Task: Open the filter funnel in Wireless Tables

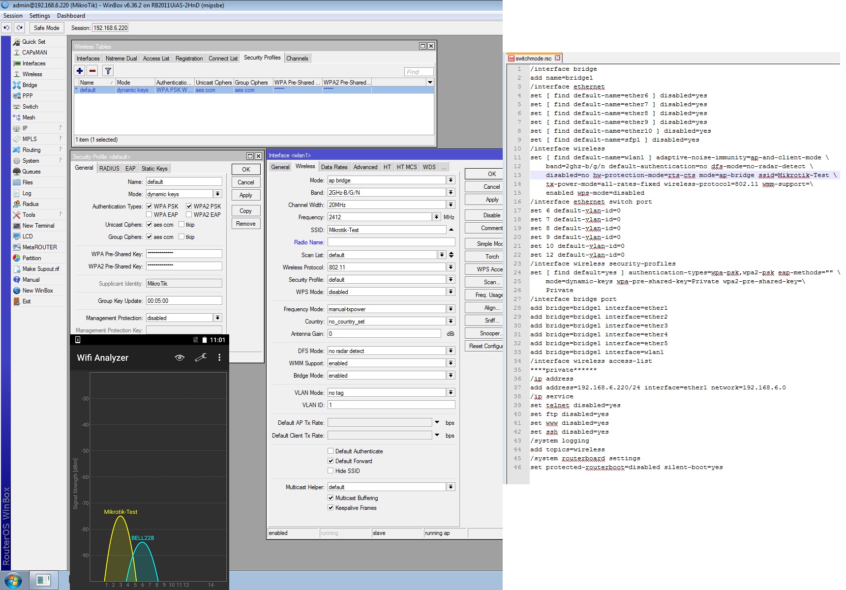Action: point(108,71)
